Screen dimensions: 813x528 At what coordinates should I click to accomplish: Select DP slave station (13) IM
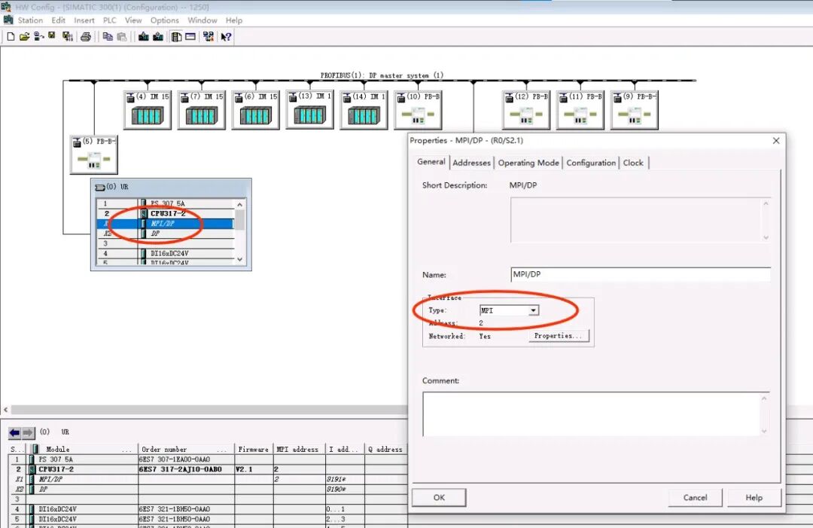[309, 110]
